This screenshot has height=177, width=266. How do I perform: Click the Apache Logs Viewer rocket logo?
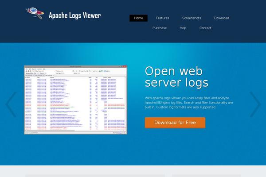point(35,13)
